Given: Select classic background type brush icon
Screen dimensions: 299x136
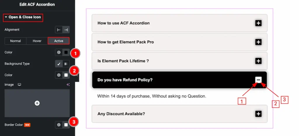Looking at the screenshot, I should pos(59,64).
